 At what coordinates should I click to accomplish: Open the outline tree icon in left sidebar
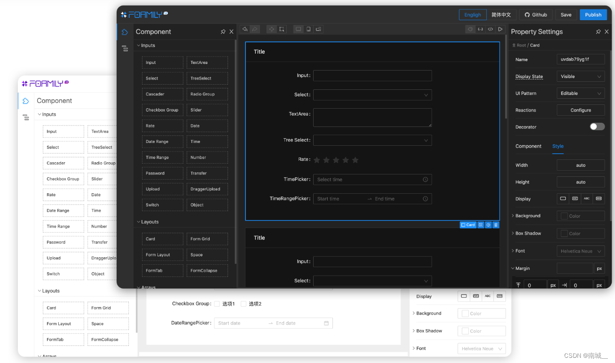click(x=125, y=48)
